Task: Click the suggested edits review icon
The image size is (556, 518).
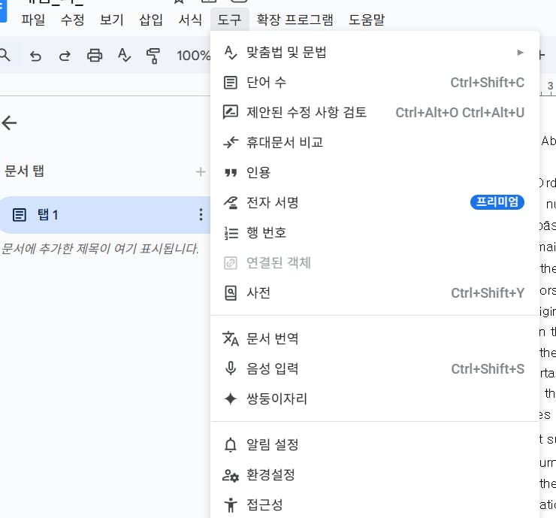Action: click(x=231, y=113)
